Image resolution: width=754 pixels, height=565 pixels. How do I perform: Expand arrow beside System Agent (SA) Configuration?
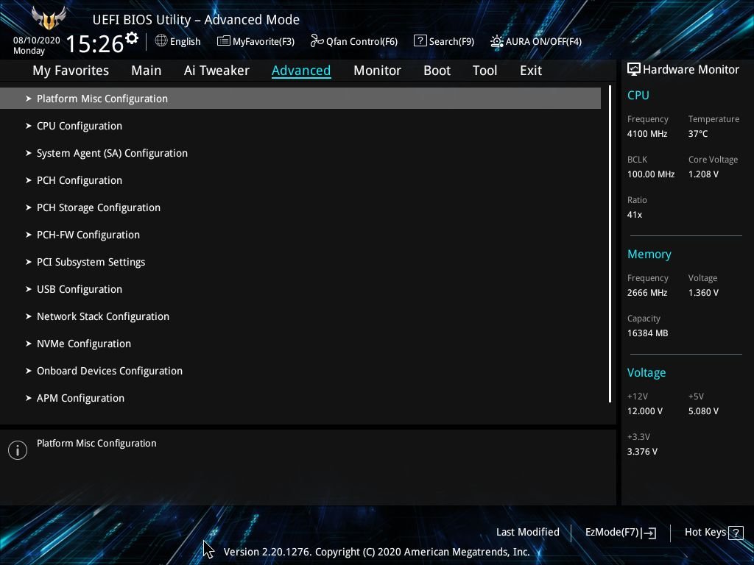tap(29, 153)
